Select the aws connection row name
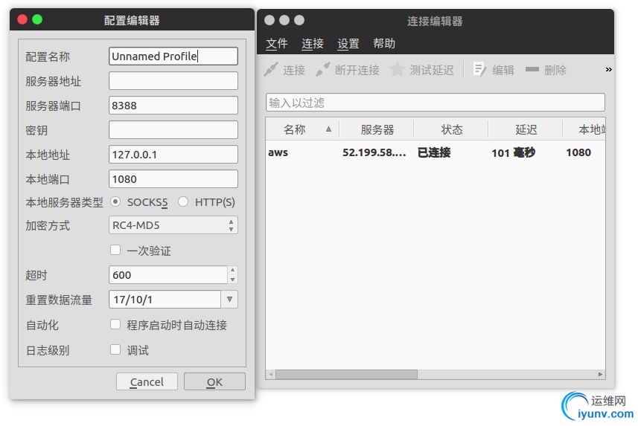This screenshot has width=638, height=426. (278, 152)
